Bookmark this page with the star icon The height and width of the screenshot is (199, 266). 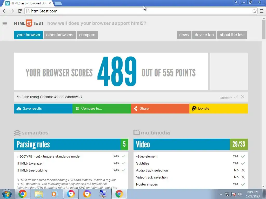click(254, 11)
